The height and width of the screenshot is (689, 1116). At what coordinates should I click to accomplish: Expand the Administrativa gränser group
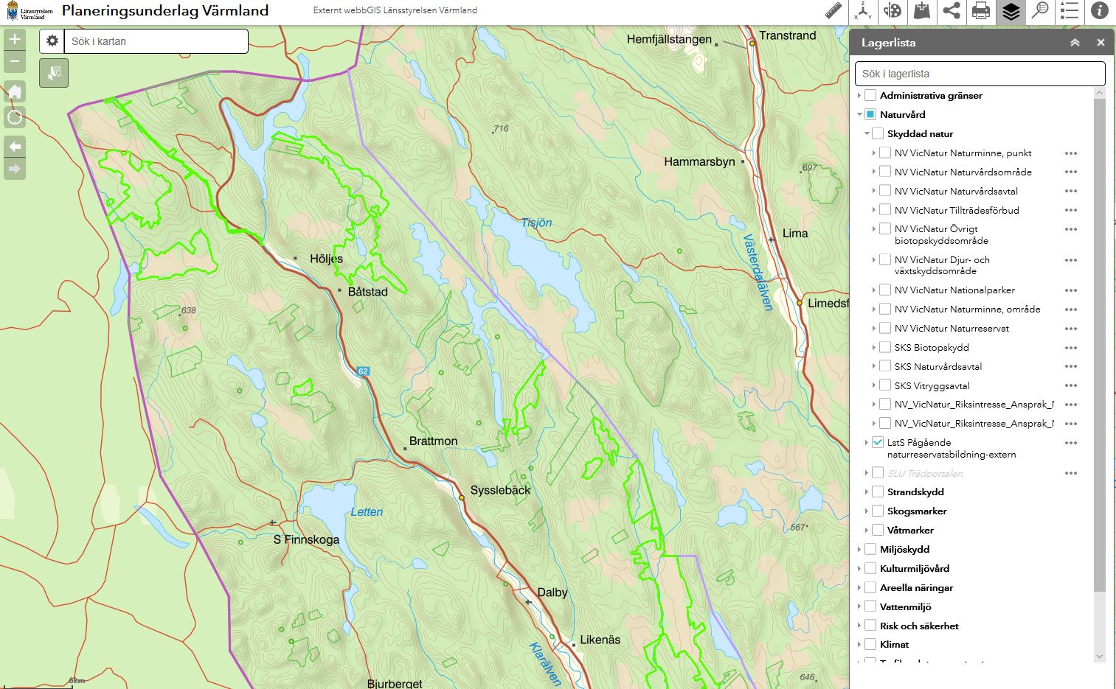point(859,96)
